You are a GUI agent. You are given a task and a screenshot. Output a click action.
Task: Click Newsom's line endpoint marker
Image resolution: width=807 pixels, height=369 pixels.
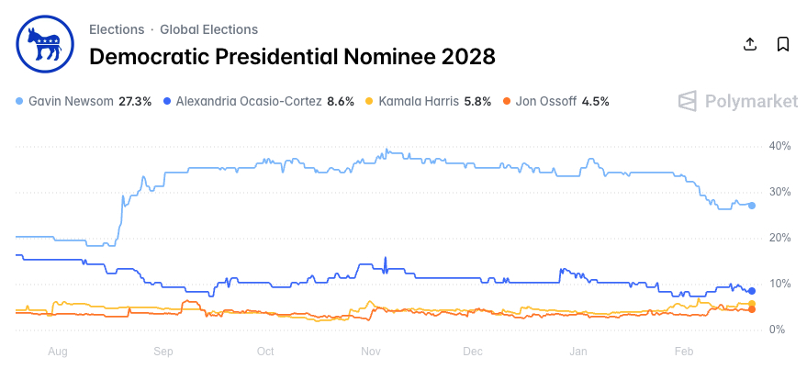(x=752, y=206)
